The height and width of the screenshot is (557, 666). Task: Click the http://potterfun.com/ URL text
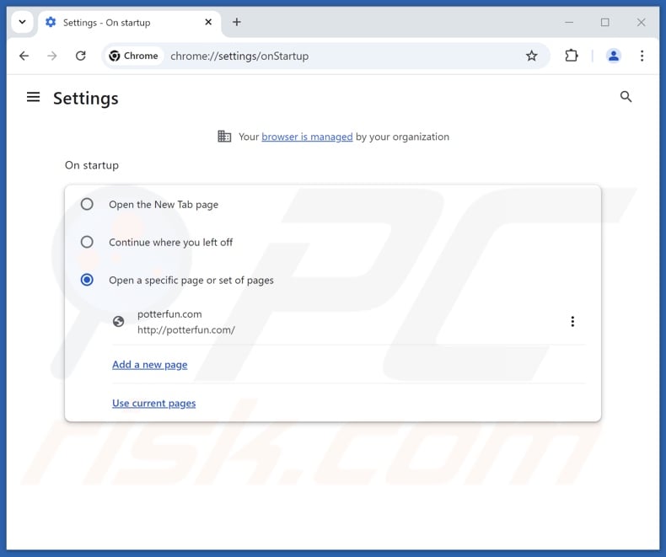point(186,329)
